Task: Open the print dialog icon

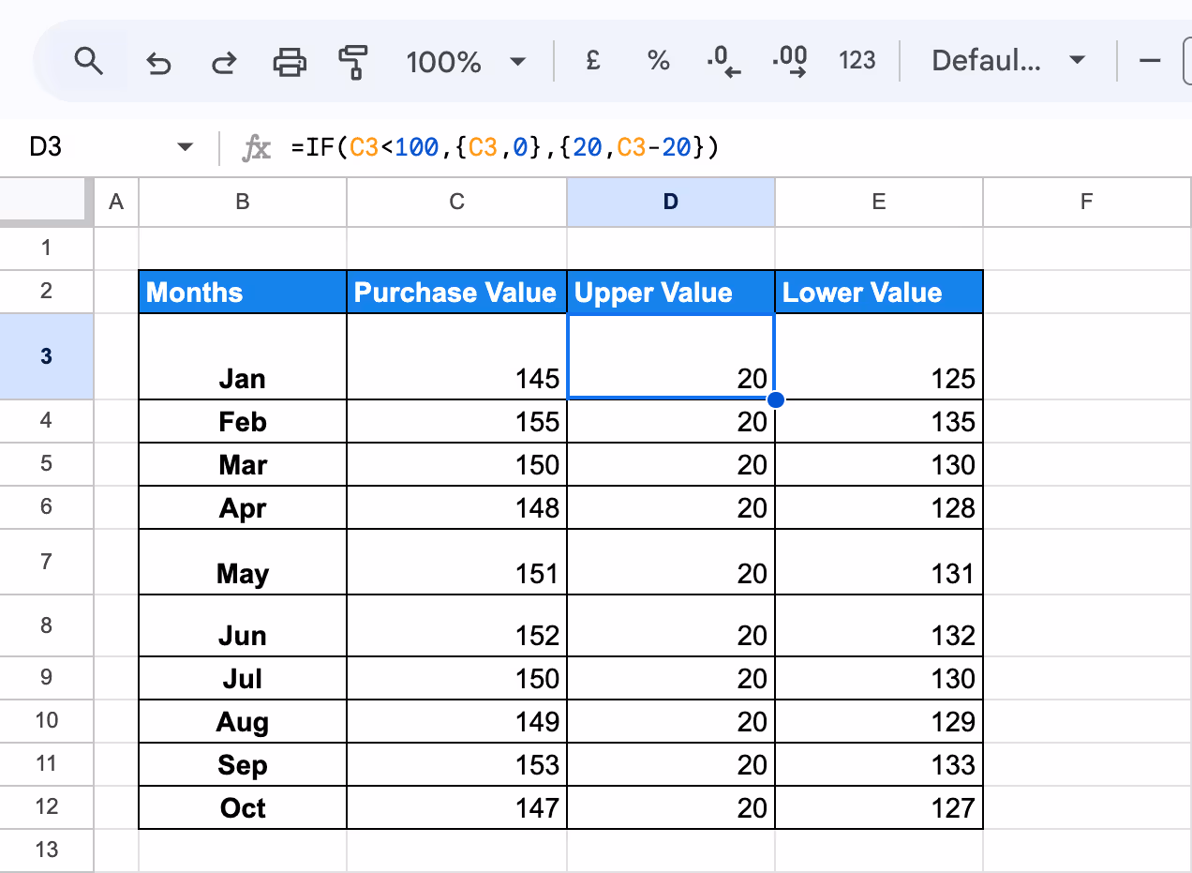Action: 289,62
